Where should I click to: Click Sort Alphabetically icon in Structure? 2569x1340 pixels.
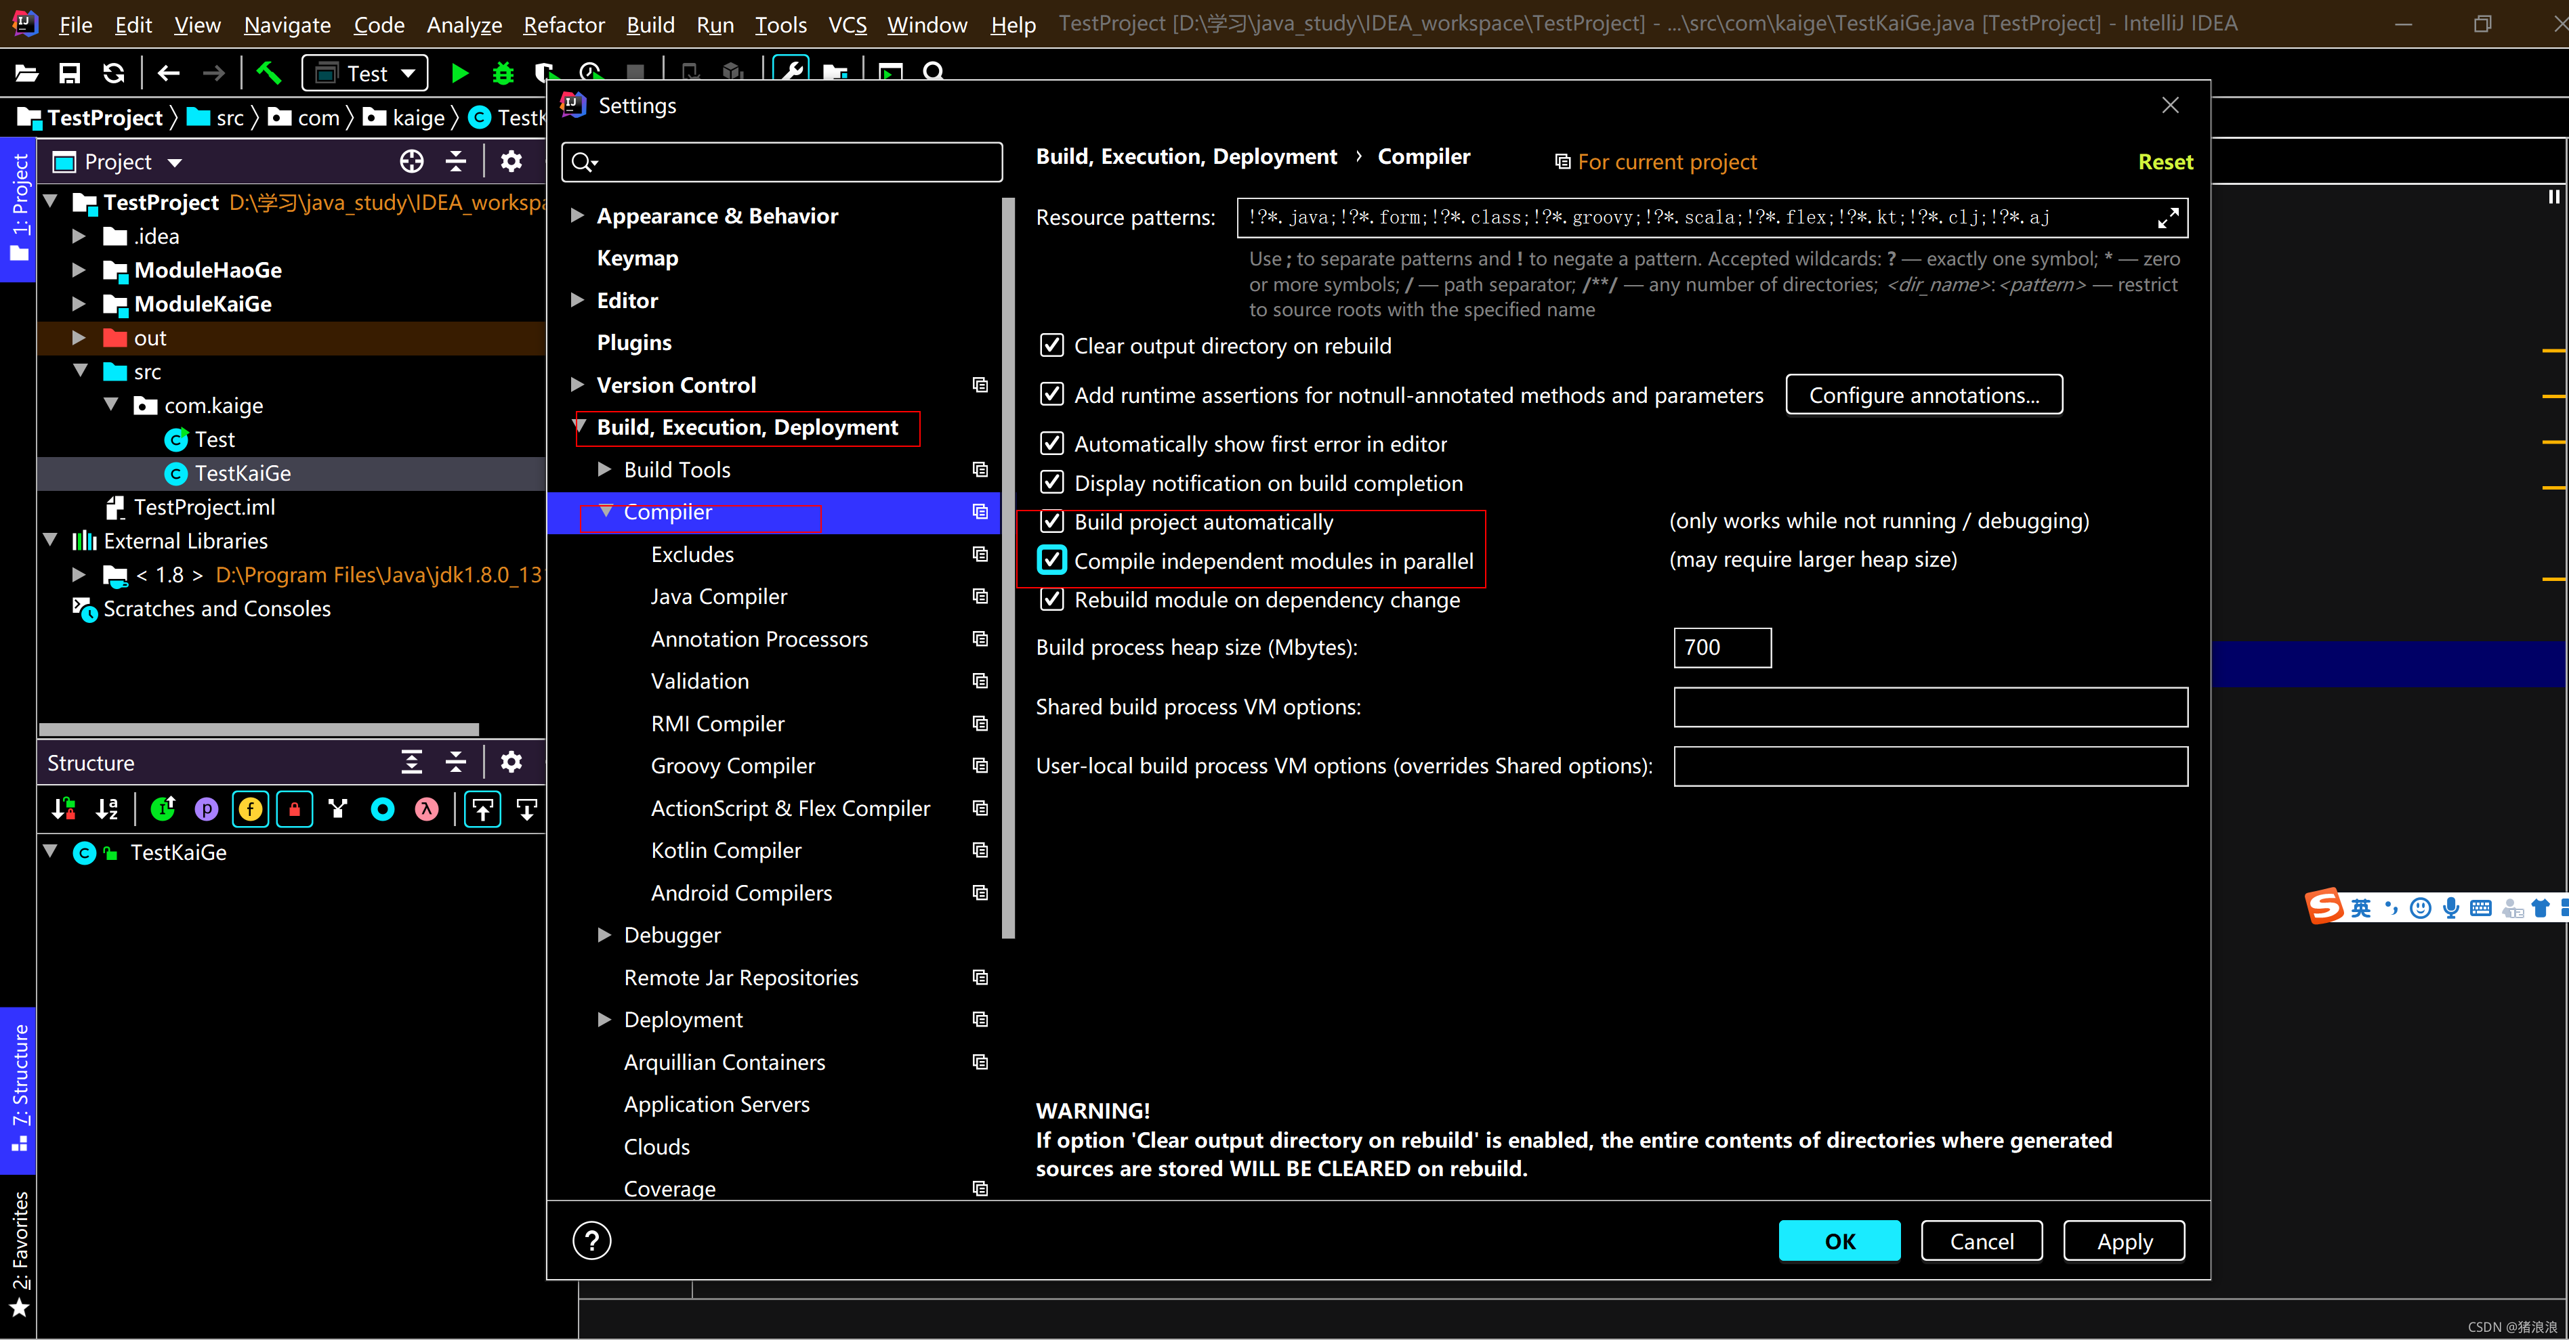(107, 808)
